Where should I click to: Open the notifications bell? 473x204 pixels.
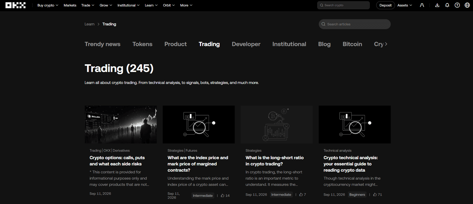pos(447,5)
